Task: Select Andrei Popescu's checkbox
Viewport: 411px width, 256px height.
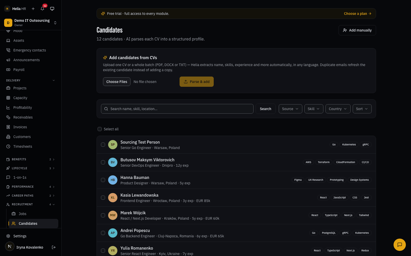Action: 103,233
